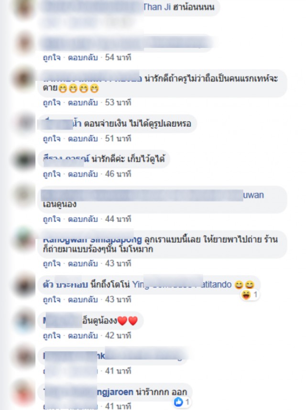Click ถูกใจ under the นึกถึงโตโน่ comment
The image size is (306, 410).
point(52,299)
